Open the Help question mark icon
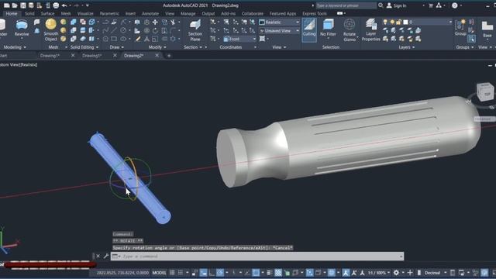Screen dimensions: 496x279 tap(455, 5)
